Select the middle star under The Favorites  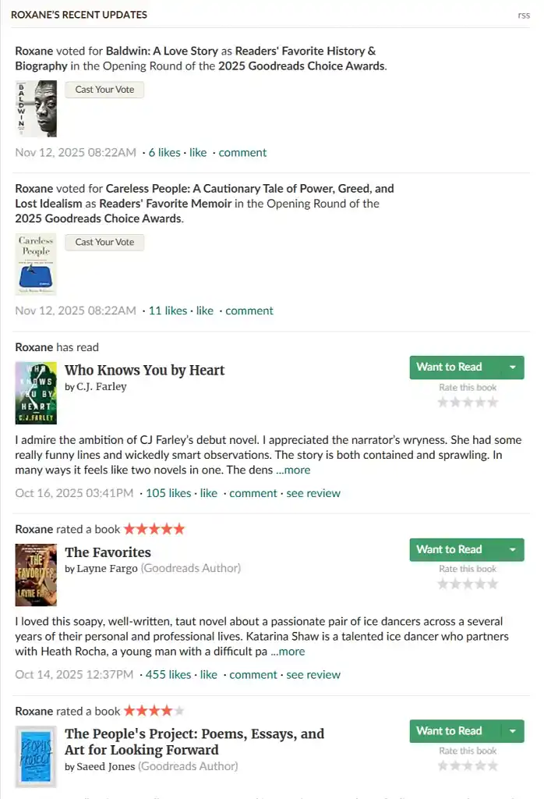coord(467,584)
